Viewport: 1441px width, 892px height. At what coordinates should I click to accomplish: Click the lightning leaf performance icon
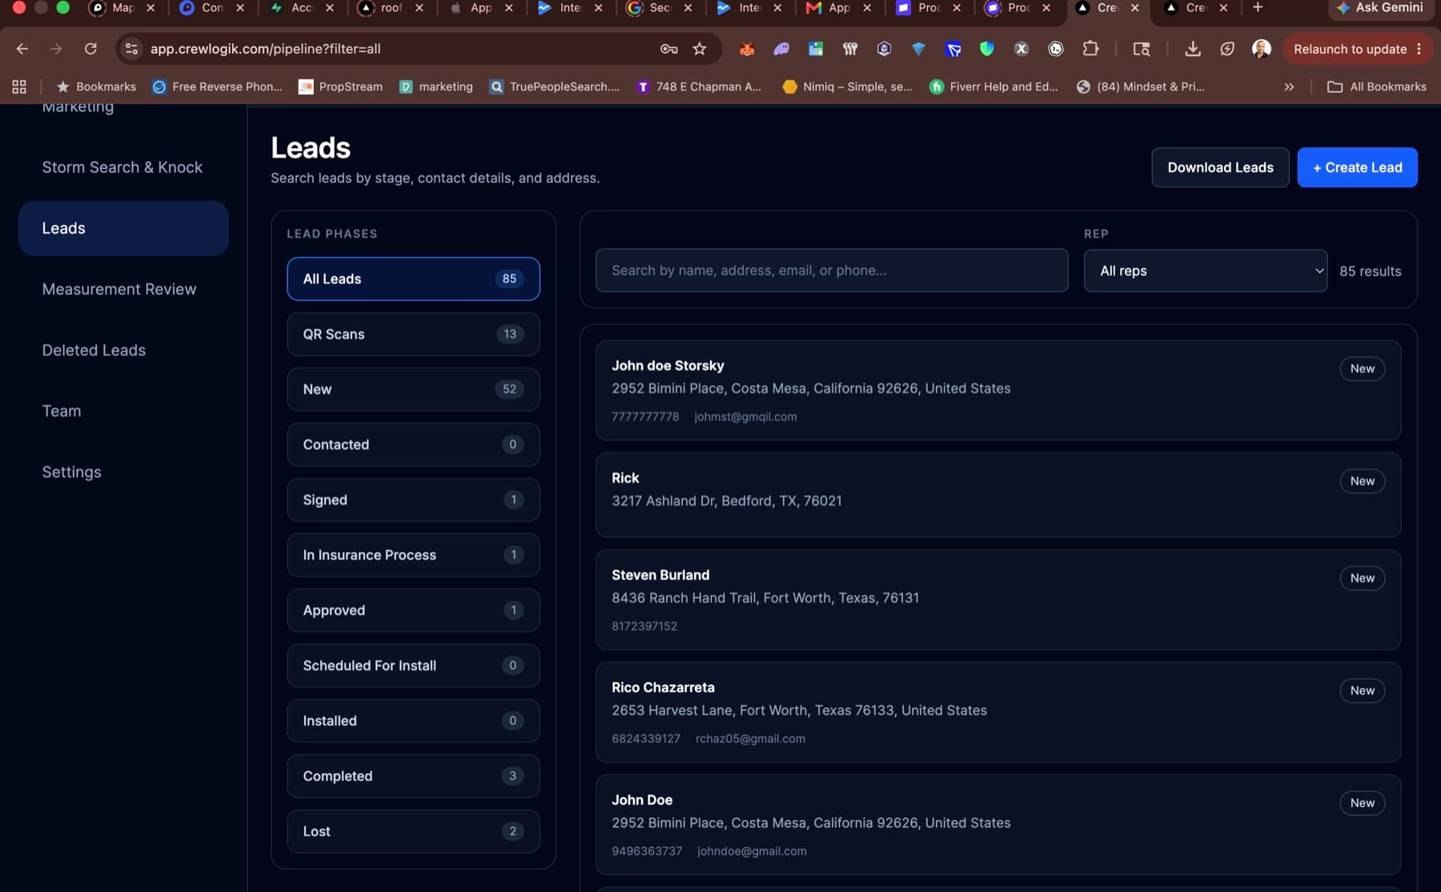(1227, 49)
